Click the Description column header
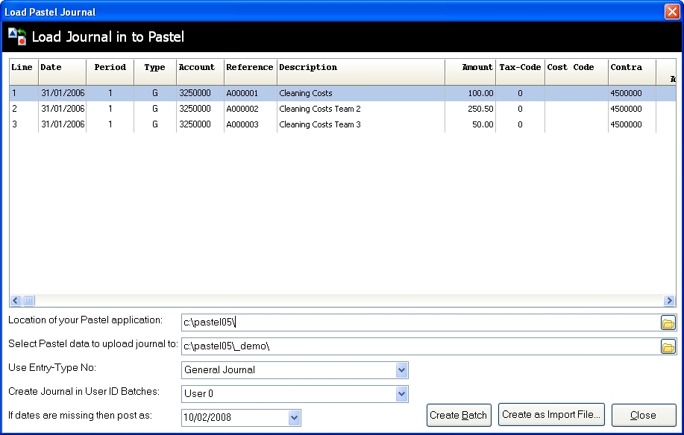 [x=361, y=72]
